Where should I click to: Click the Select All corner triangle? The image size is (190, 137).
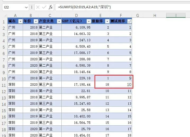coord(4,16)
